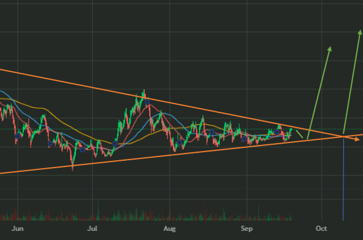Click the Aug label on the time axis
The width and height of the screenshot is (363, 240).
(x=169, y=229)
